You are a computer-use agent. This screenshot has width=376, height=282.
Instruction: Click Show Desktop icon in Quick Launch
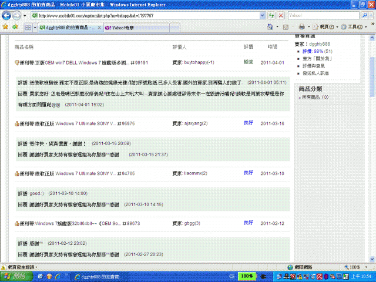pyautogui.click(x=41, y=277)
